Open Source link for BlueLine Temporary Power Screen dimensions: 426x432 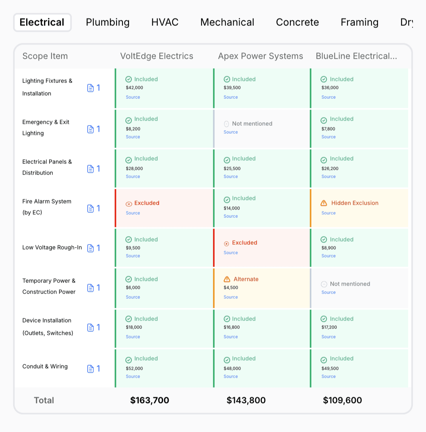coord(328,292)
